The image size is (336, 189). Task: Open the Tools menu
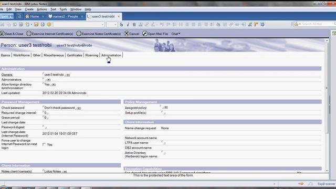click(x=63, y=9)
